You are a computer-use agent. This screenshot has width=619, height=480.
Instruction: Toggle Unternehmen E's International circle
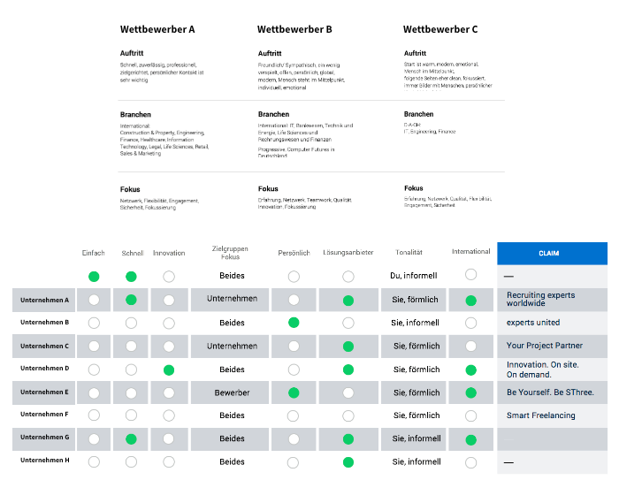(x=470, y=392)
